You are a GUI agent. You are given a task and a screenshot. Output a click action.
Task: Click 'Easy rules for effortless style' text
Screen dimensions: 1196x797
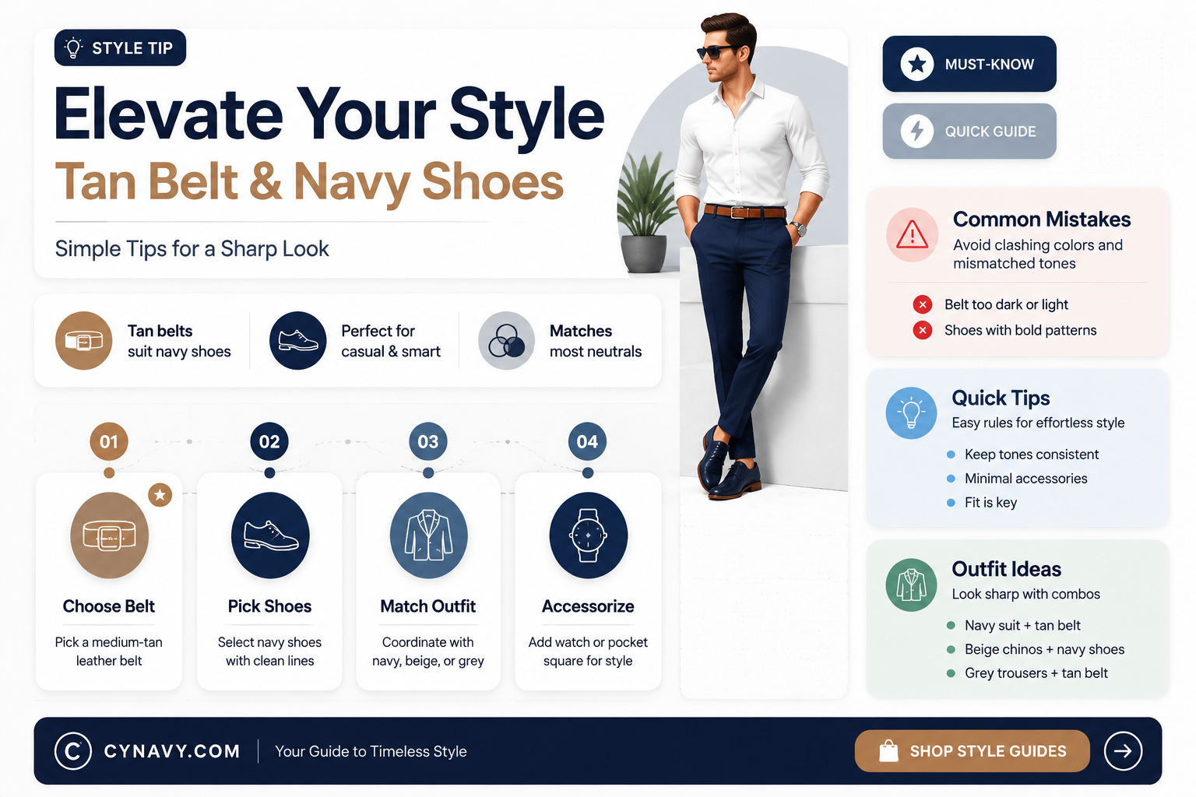[x=1038, y=423]
